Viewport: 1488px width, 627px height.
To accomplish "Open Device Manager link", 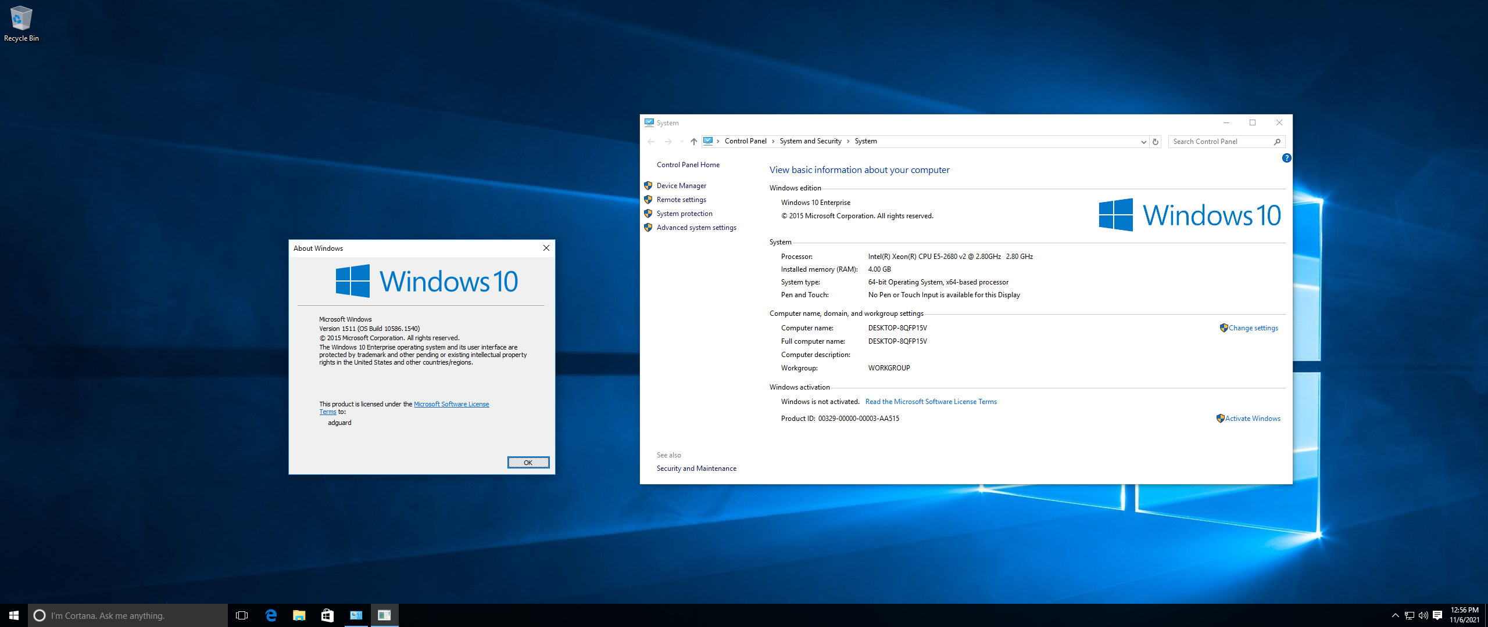I will [x=681, y=186].
